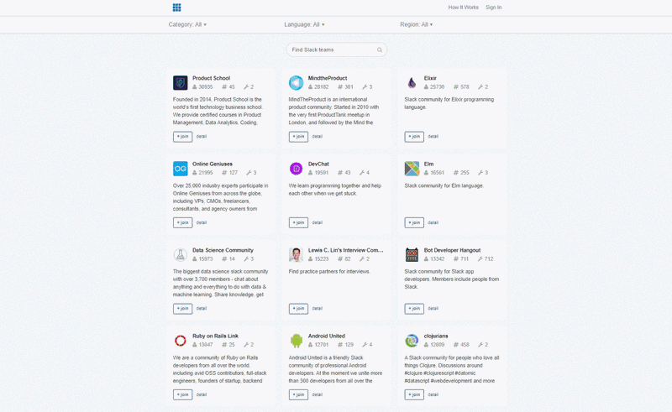Viewport: 672px width, 412px height.
Task: Join the Elm team
Action: click(414, 222)
